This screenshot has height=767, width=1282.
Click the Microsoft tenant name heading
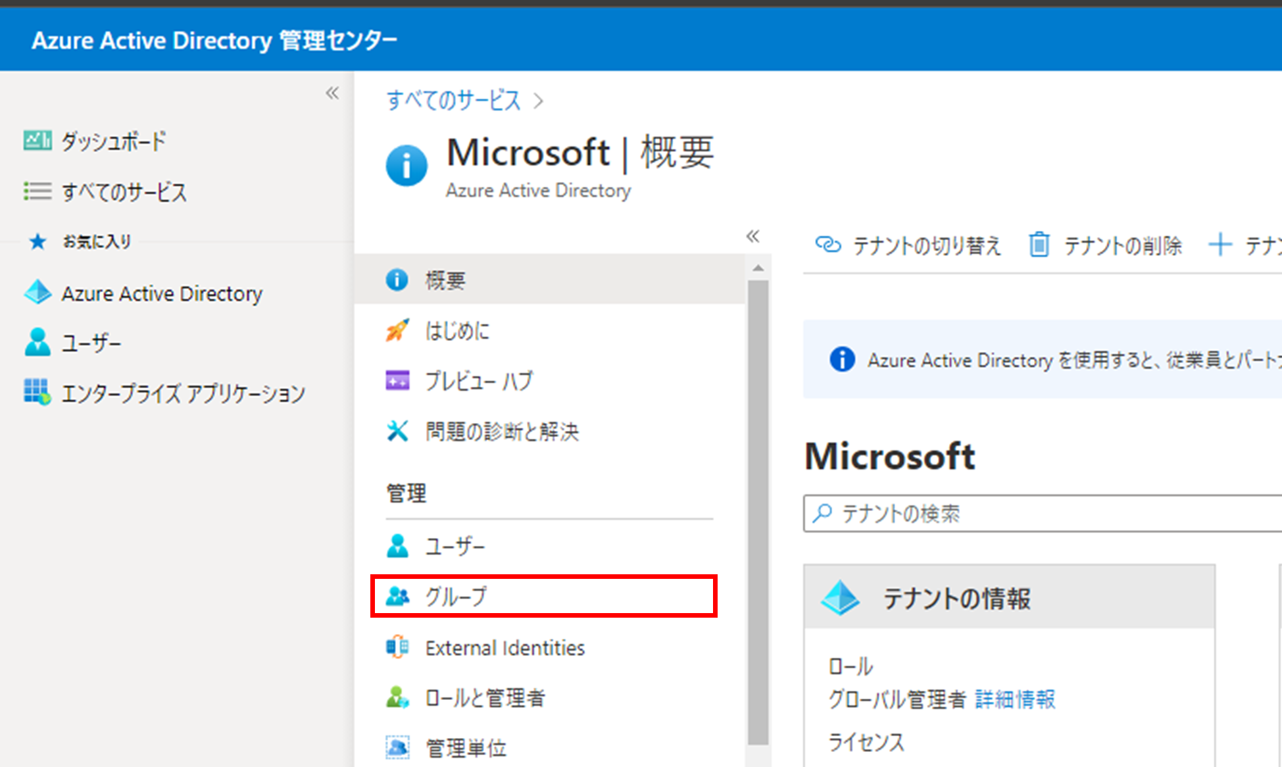889,456
